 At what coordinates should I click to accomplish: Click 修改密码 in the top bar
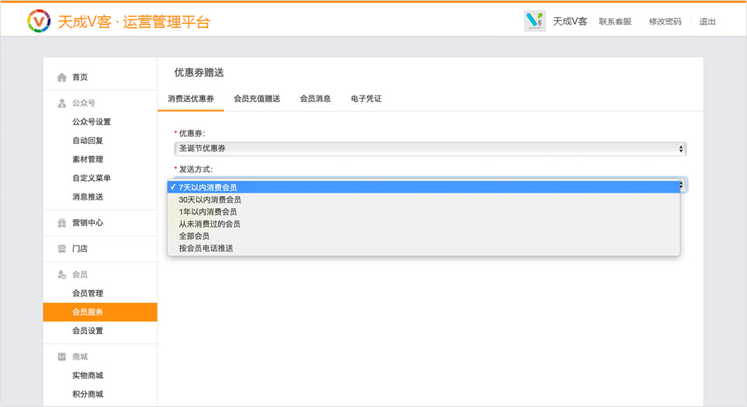[x=665, y=22]
